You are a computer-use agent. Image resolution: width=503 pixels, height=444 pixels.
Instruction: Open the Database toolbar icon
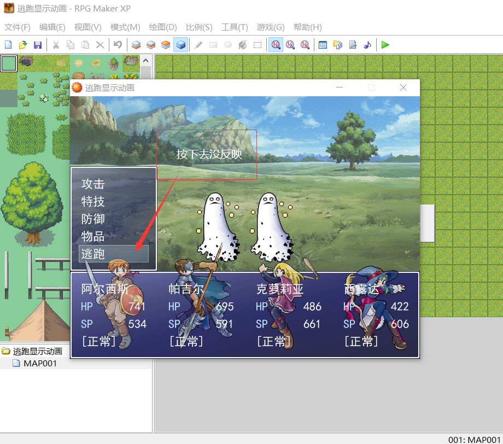(x=323, y=45)
